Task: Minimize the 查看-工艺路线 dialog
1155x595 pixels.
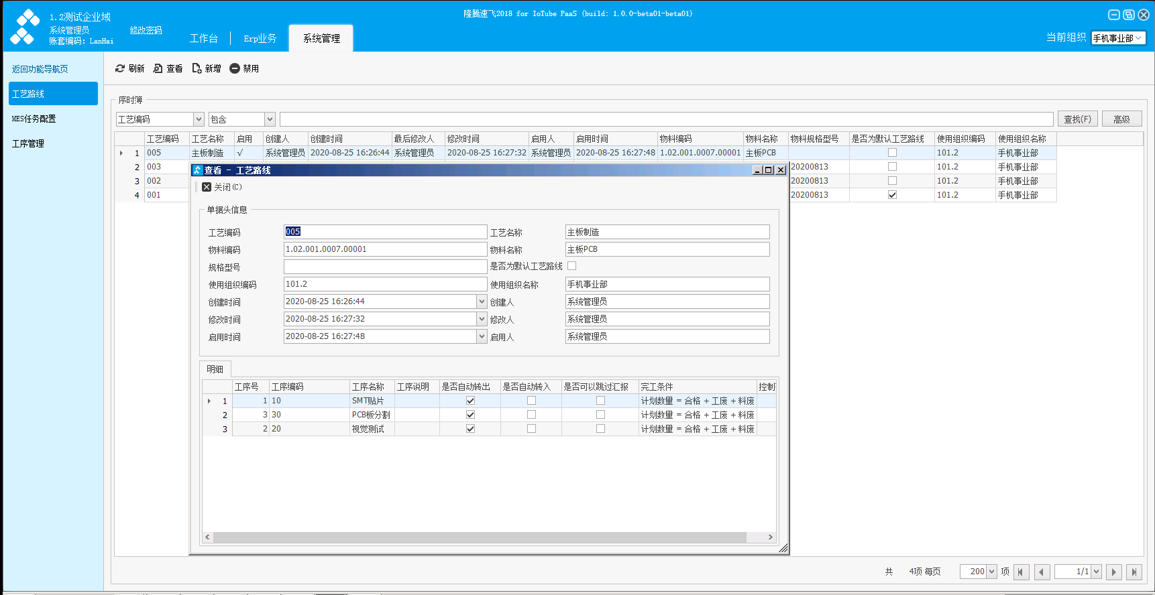Action: tap(757, 170)
